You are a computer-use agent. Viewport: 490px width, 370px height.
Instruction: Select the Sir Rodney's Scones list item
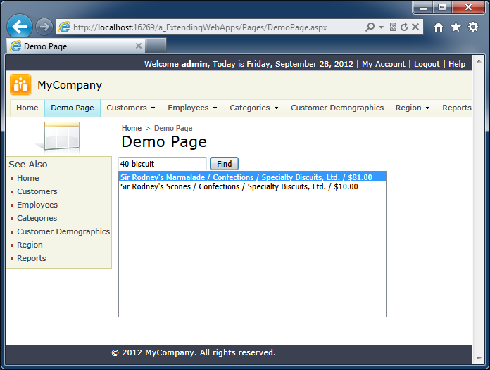click(252, 186)
